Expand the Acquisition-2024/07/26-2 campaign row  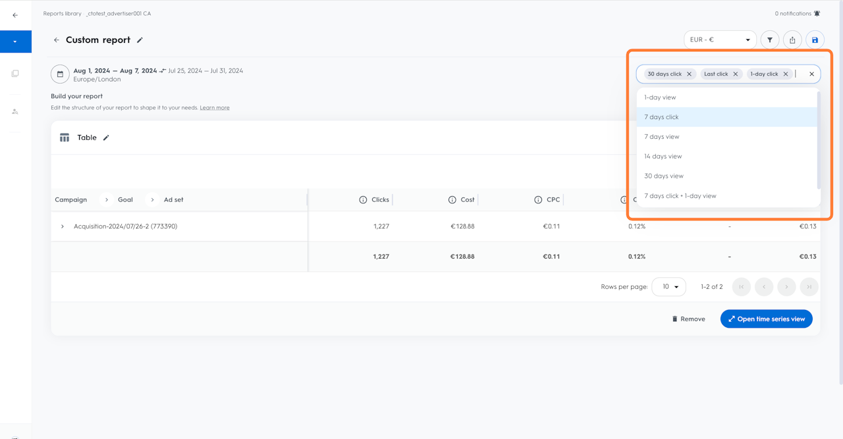point(63,226)
